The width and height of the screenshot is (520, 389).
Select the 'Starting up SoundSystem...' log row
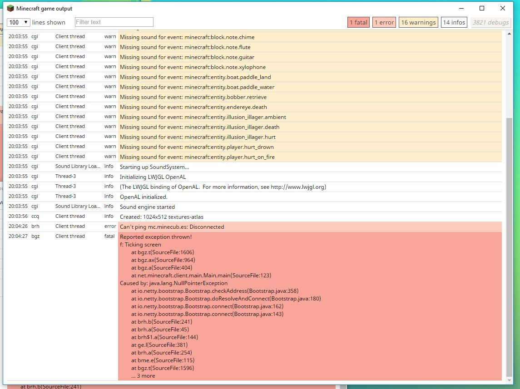[154, 167]
